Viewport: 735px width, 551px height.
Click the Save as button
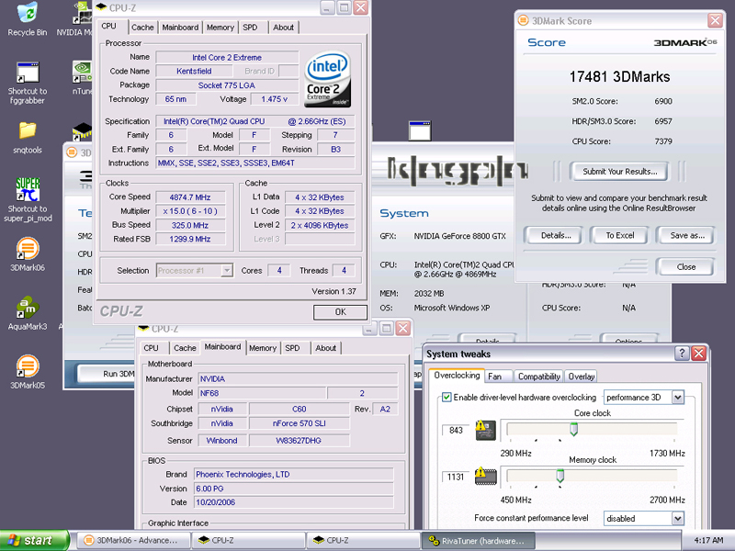[x=684, y=235]
